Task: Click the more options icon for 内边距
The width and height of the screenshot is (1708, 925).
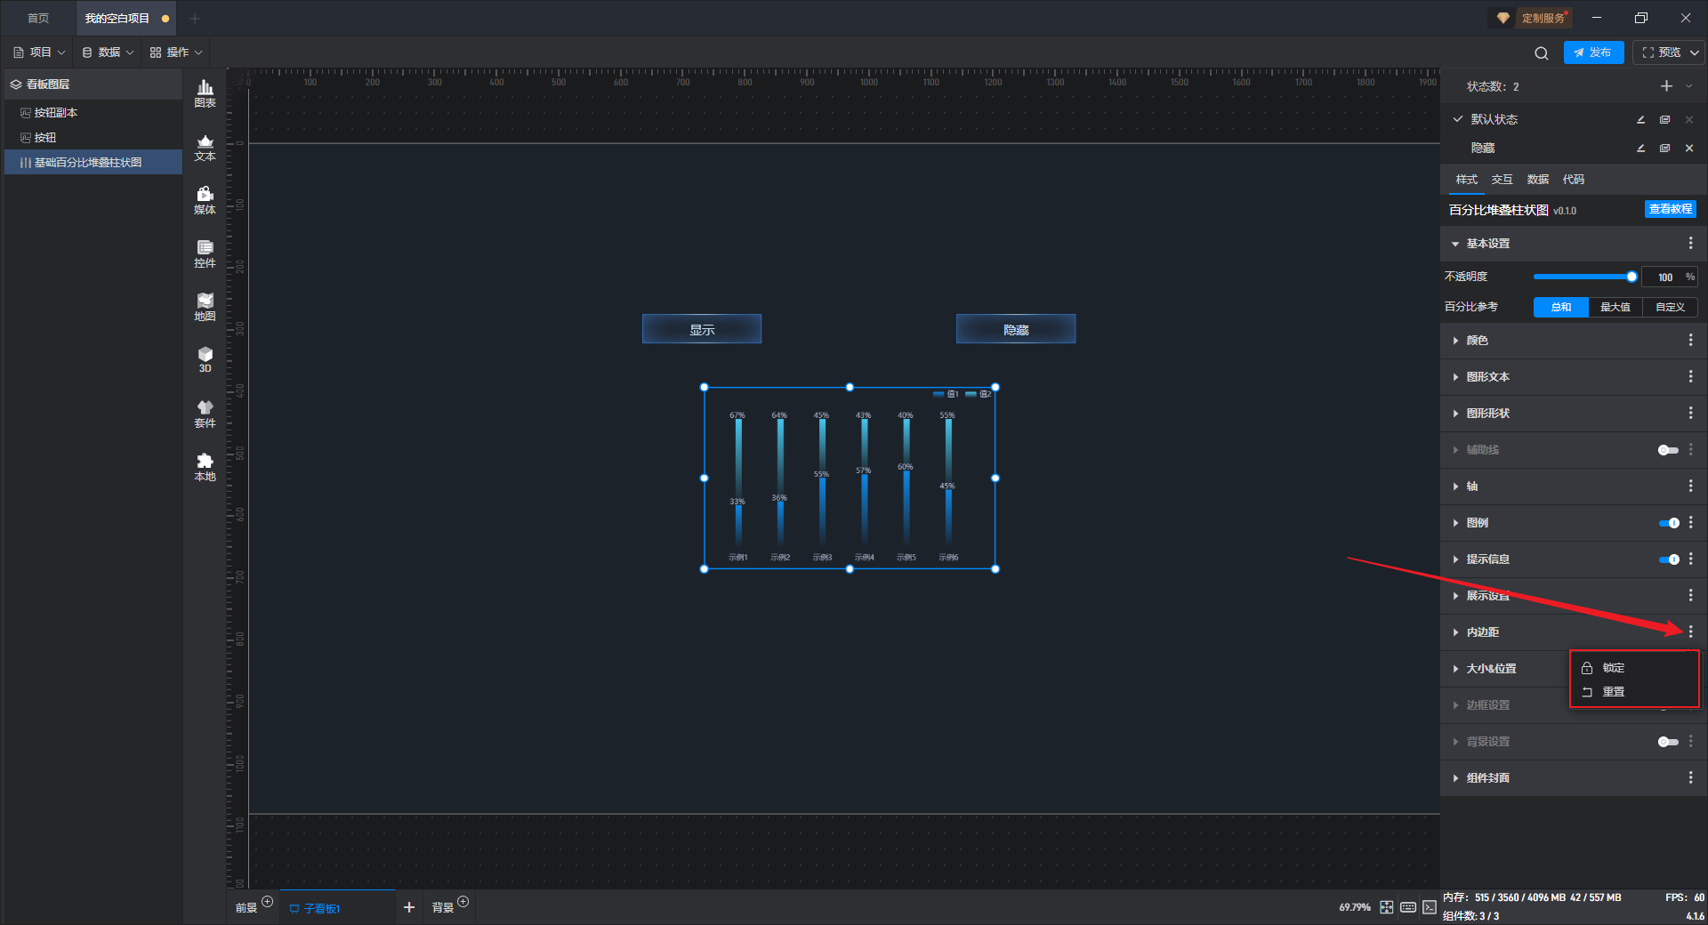Action: (1690, 631)
